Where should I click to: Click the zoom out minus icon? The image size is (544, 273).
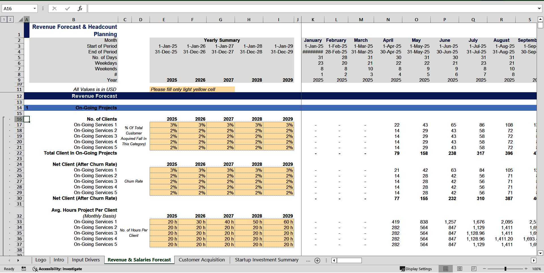(484, 269)
